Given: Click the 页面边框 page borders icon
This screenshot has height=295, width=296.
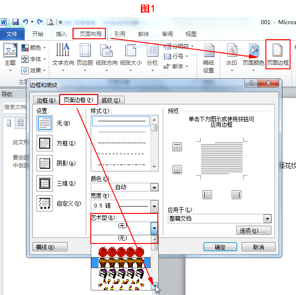Looking at the screenshot, I should pos(277,50).
